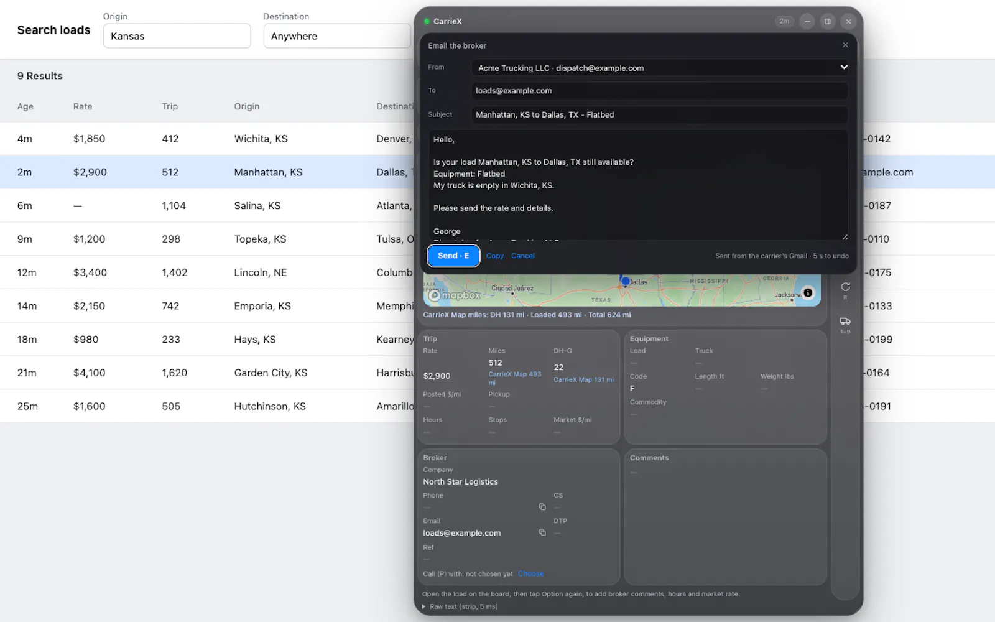Cancel the broker email
Screen dimensions: 995x622
point(523,256)
